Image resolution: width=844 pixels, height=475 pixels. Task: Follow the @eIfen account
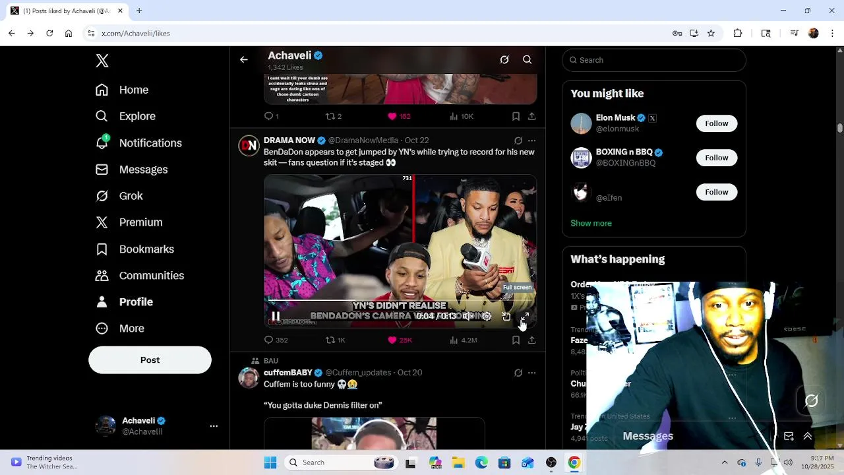point(716,192)
